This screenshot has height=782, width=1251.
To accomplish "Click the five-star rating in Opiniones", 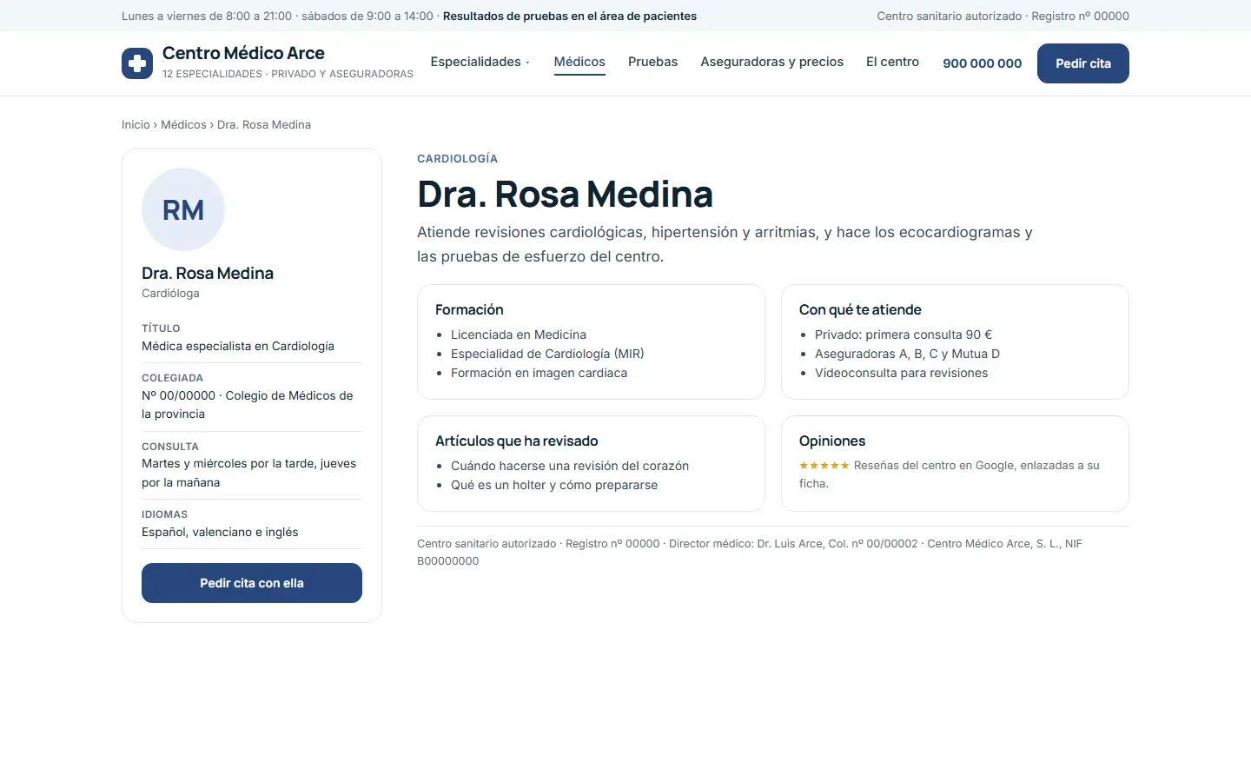I will point(824,466).
